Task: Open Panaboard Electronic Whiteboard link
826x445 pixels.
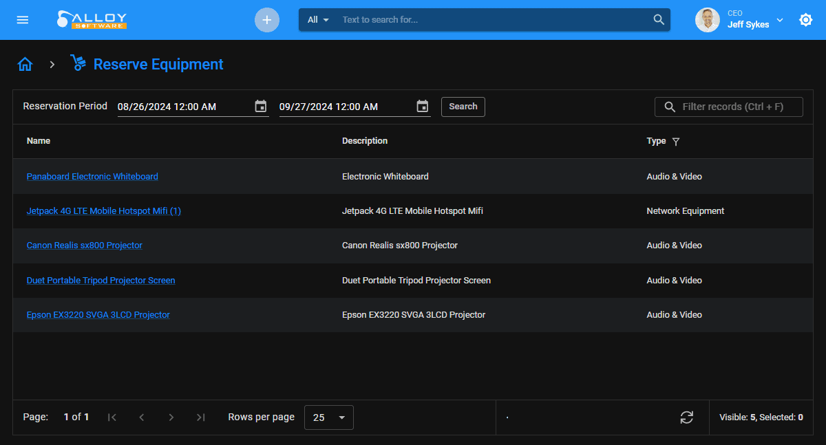Action: click(92, 177)
